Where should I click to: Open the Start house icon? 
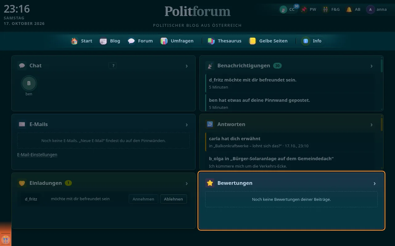tap(74, 41)
